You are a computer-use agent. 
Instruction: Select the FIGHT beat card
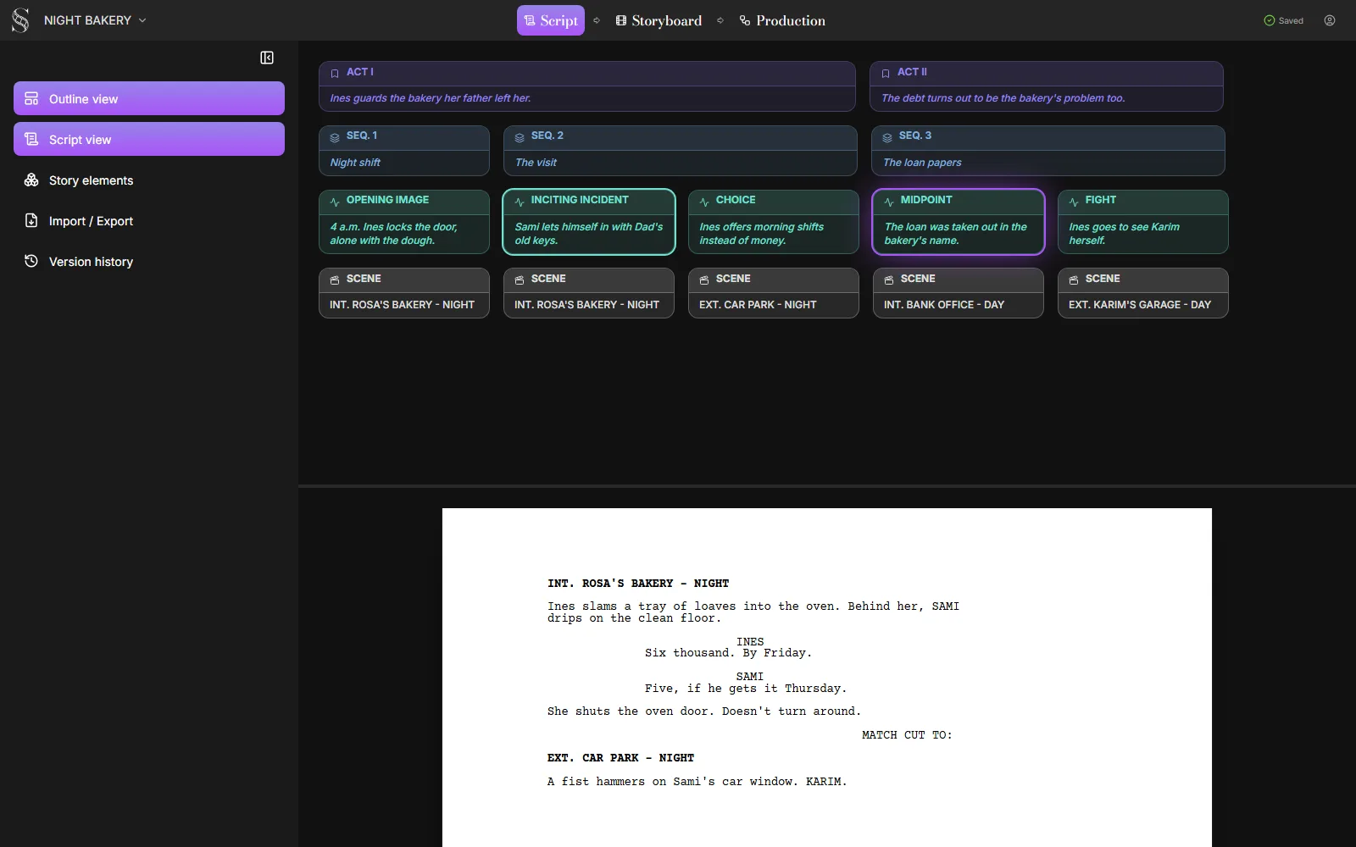click(1143, 222)
